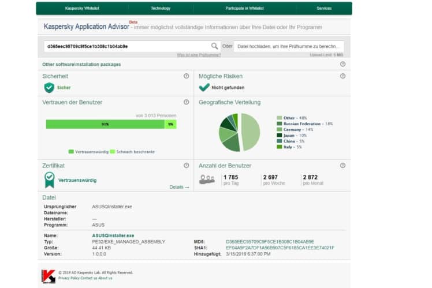Click the Datei hochladen upload field
This screenshot has width=432, height=288.
coord(289,46)
